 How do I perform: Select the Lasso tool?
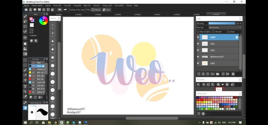pos(25,65)
